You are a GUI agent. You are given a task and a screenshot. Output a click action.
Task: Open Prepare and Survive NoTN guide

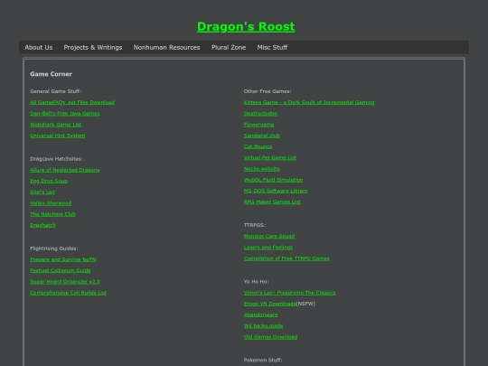tap(63, 259)
